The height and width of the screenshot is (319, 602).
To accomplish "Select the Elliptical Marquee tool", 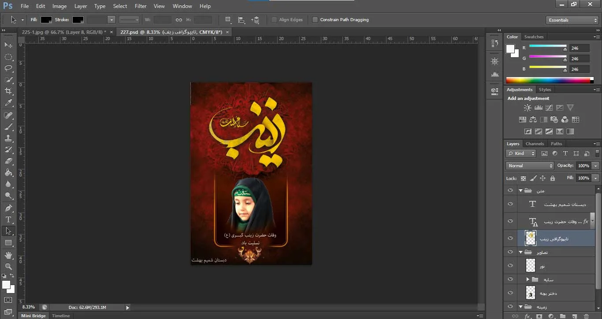I will (x=8, y=57).
